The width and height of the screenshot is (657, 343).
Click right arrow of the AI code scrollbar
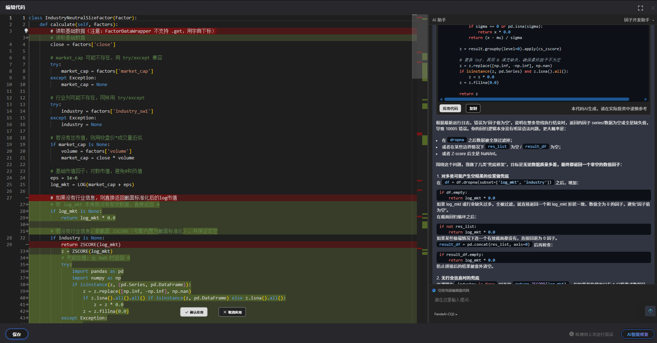point(646,99)
